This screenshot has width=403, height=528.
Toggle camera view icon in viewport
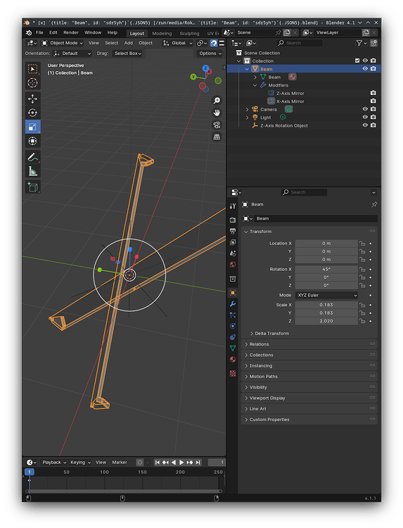[217, 125]
